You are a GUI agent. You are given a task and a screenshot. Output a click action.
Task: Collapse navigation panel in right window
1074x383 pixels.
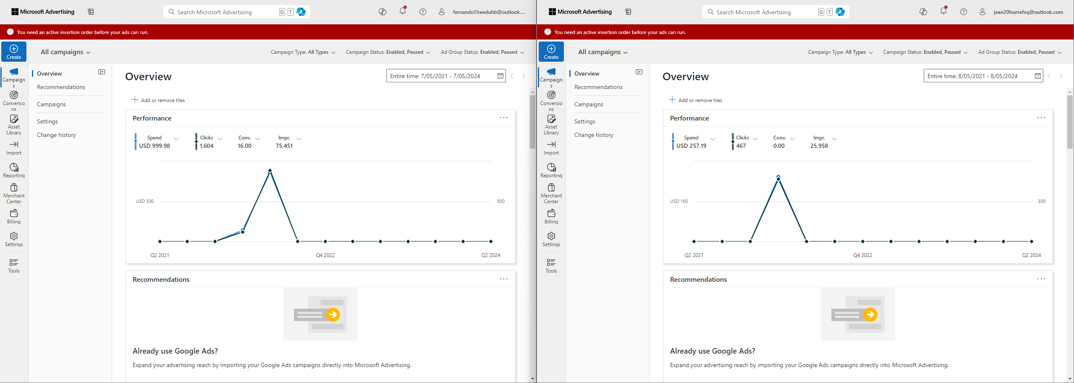point(639,72)
